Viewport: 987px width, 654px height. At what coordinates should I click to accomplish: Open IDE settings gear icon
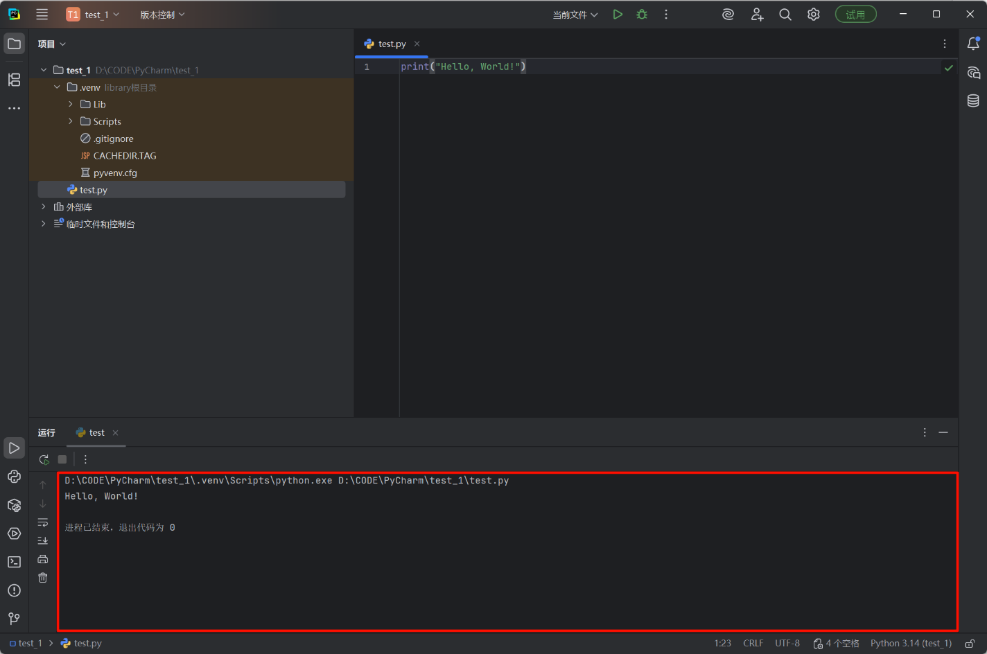tap(814, 15)
